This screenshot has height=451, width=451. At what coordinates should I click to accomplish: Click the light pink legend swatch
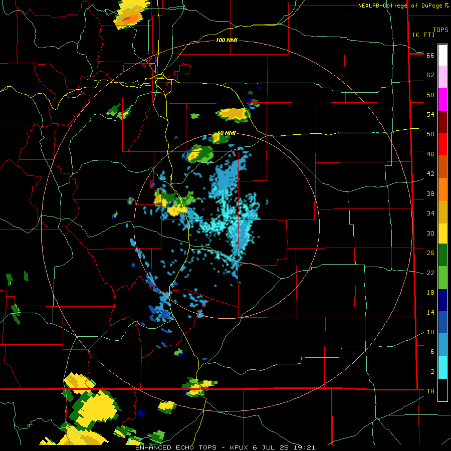pyautogui.click(x=442, y=77)
